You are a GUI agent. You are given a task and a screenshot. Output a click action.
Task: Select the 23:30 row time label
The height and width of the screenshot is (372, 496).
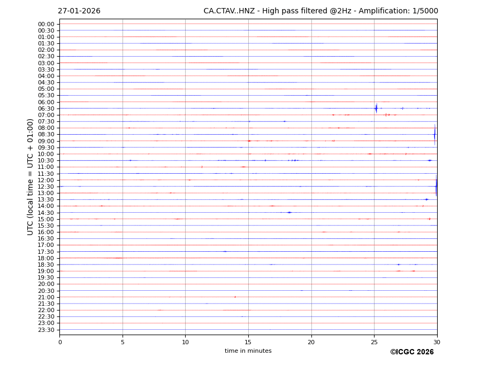click(46, 330)
